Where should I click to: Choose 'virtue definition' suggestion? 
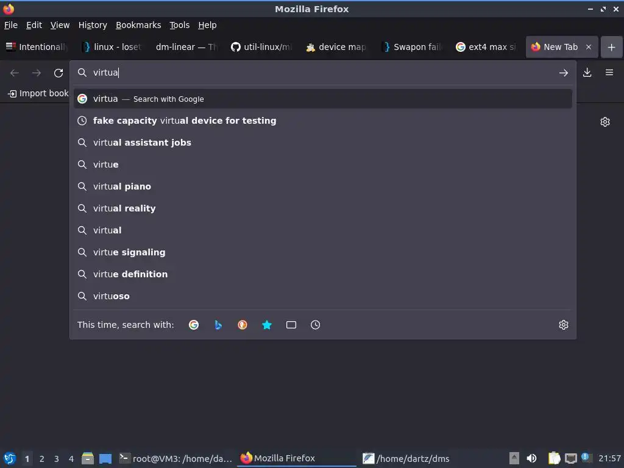click(323, 274)
